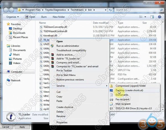Select the tiswebapi.dll file row
The image size is (166, 130).
pyautogui.click(x=97, y=36)
